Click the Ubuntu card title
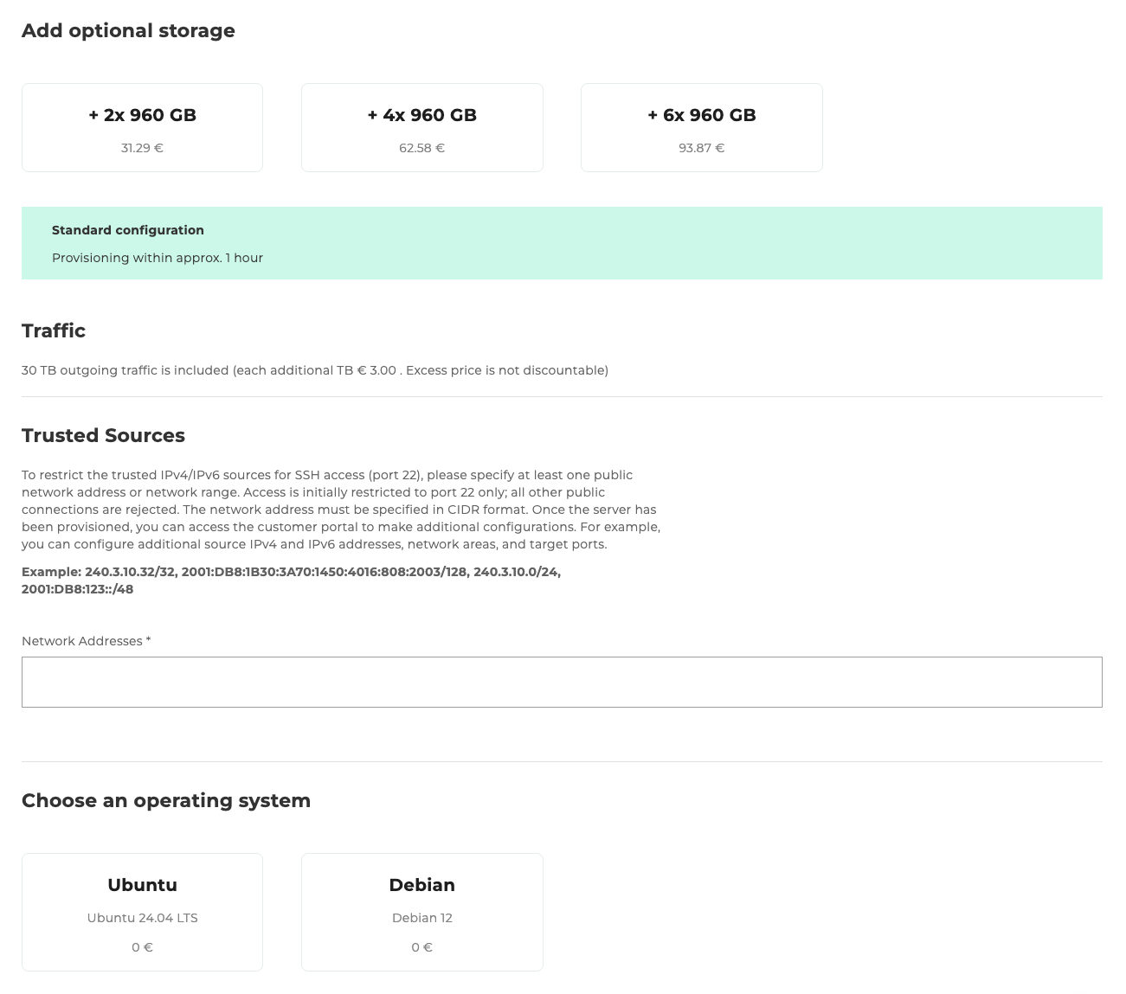 click(142, 884)
